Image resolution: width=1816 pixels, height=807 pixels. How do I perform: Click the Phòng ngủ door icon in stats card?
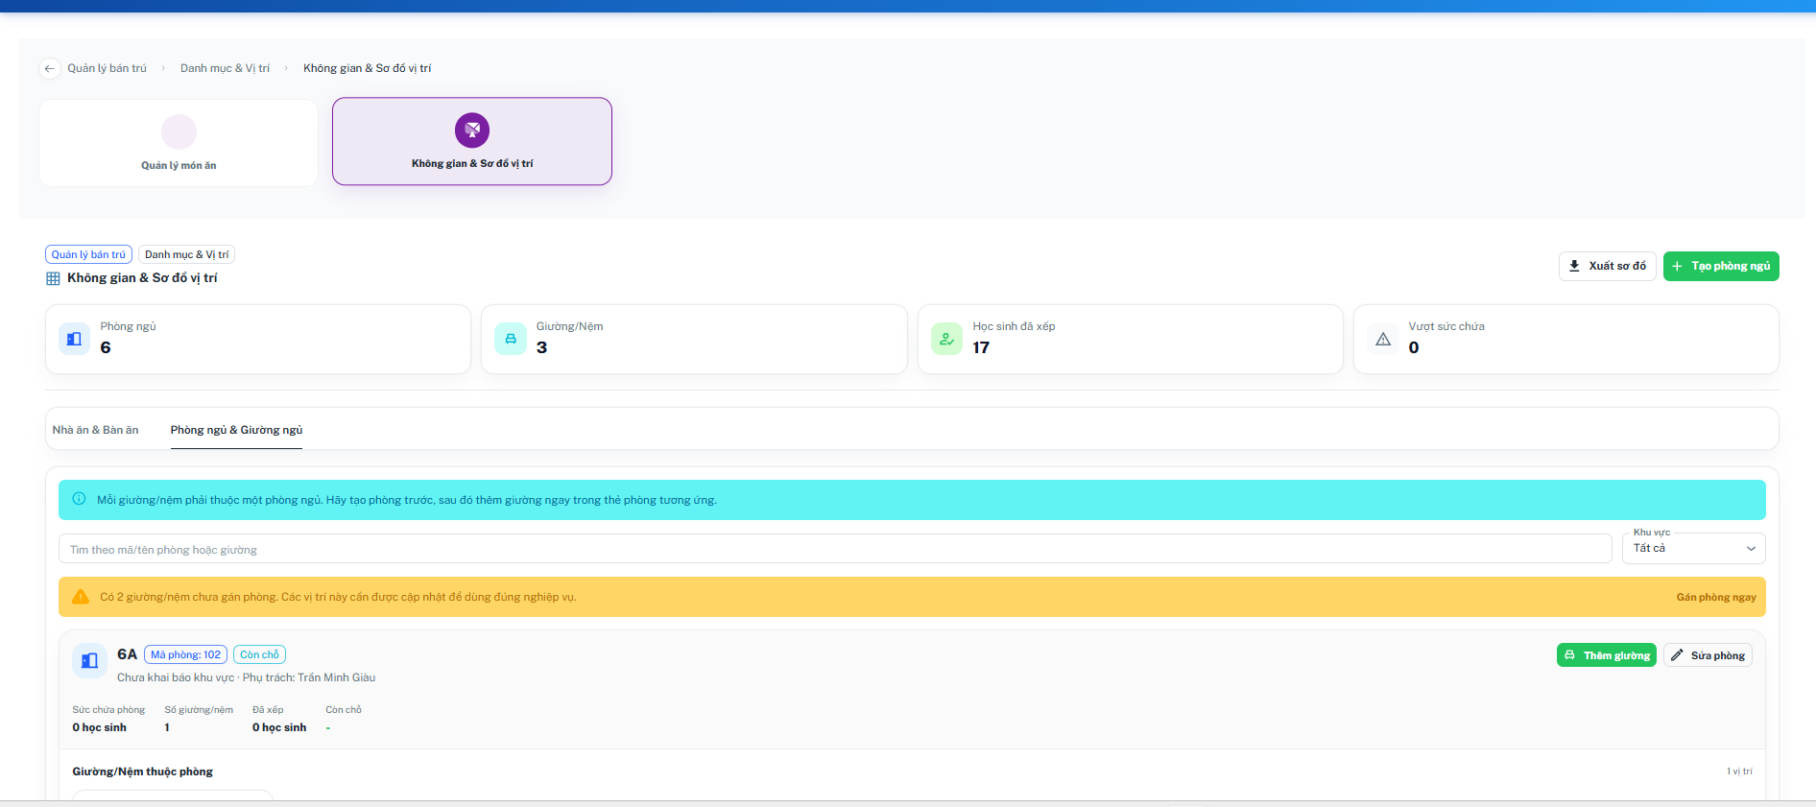point(74,339)
